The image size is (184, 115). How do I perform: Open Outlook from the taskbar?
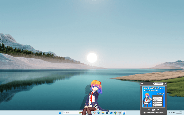[111, 113]
